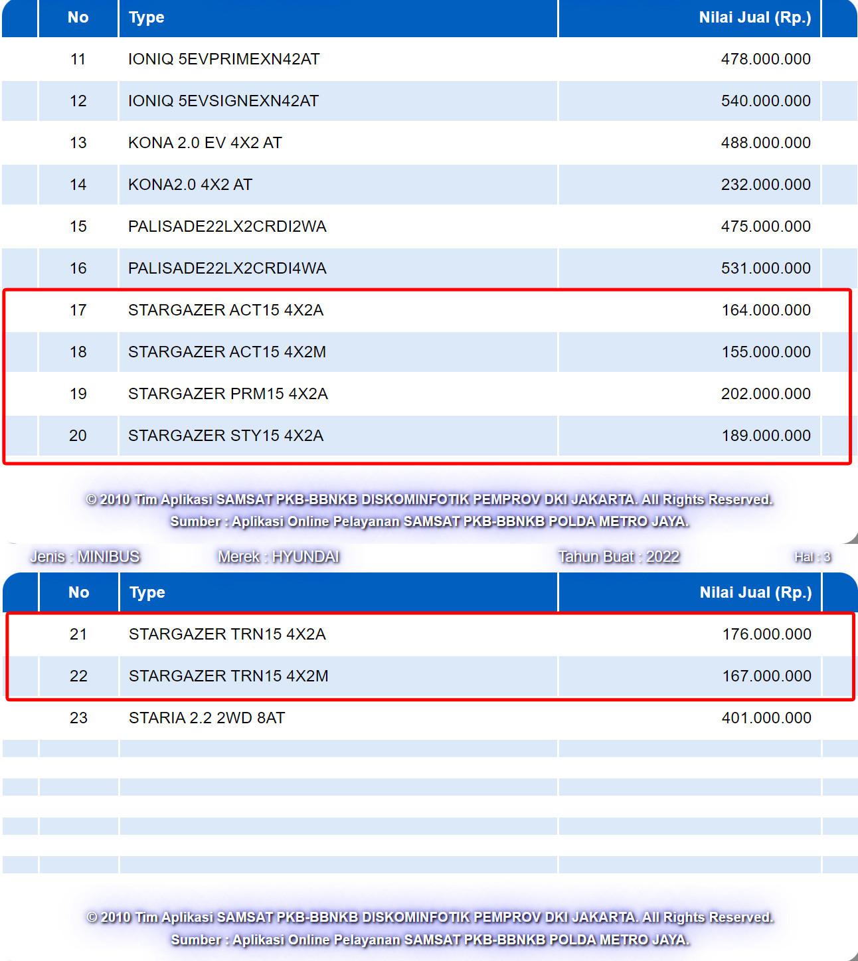Click the price 176.000.000

tap(767, 634)
